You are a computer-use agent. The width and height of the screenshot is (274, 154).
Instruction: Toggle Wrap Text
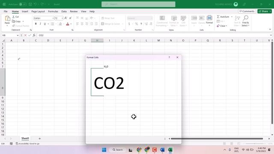[108, 18]
